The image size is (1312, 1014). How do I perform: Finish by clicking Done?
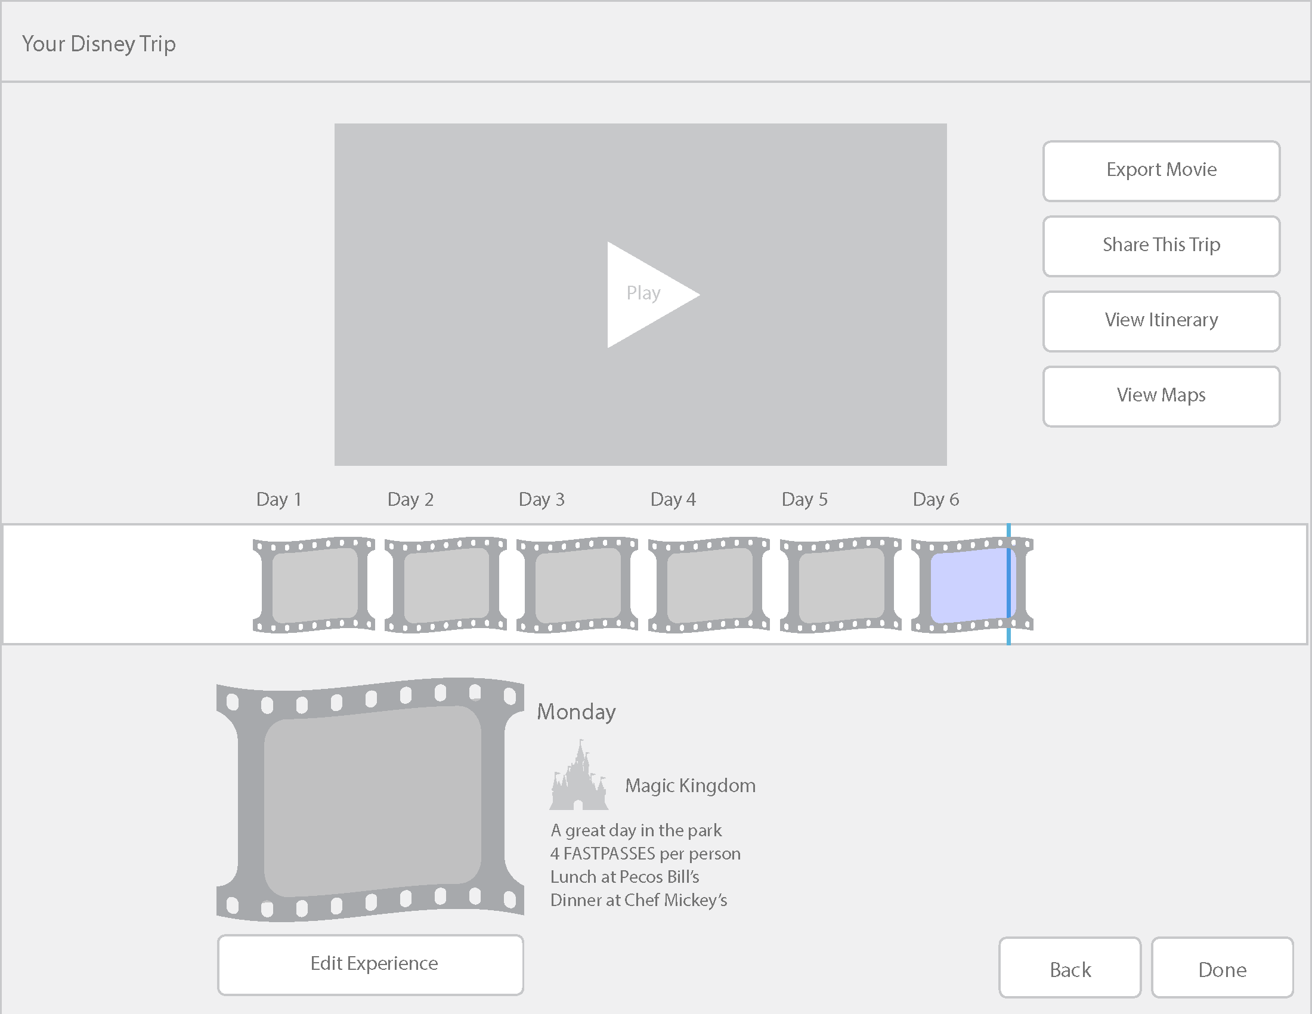tap(1222, 967)
